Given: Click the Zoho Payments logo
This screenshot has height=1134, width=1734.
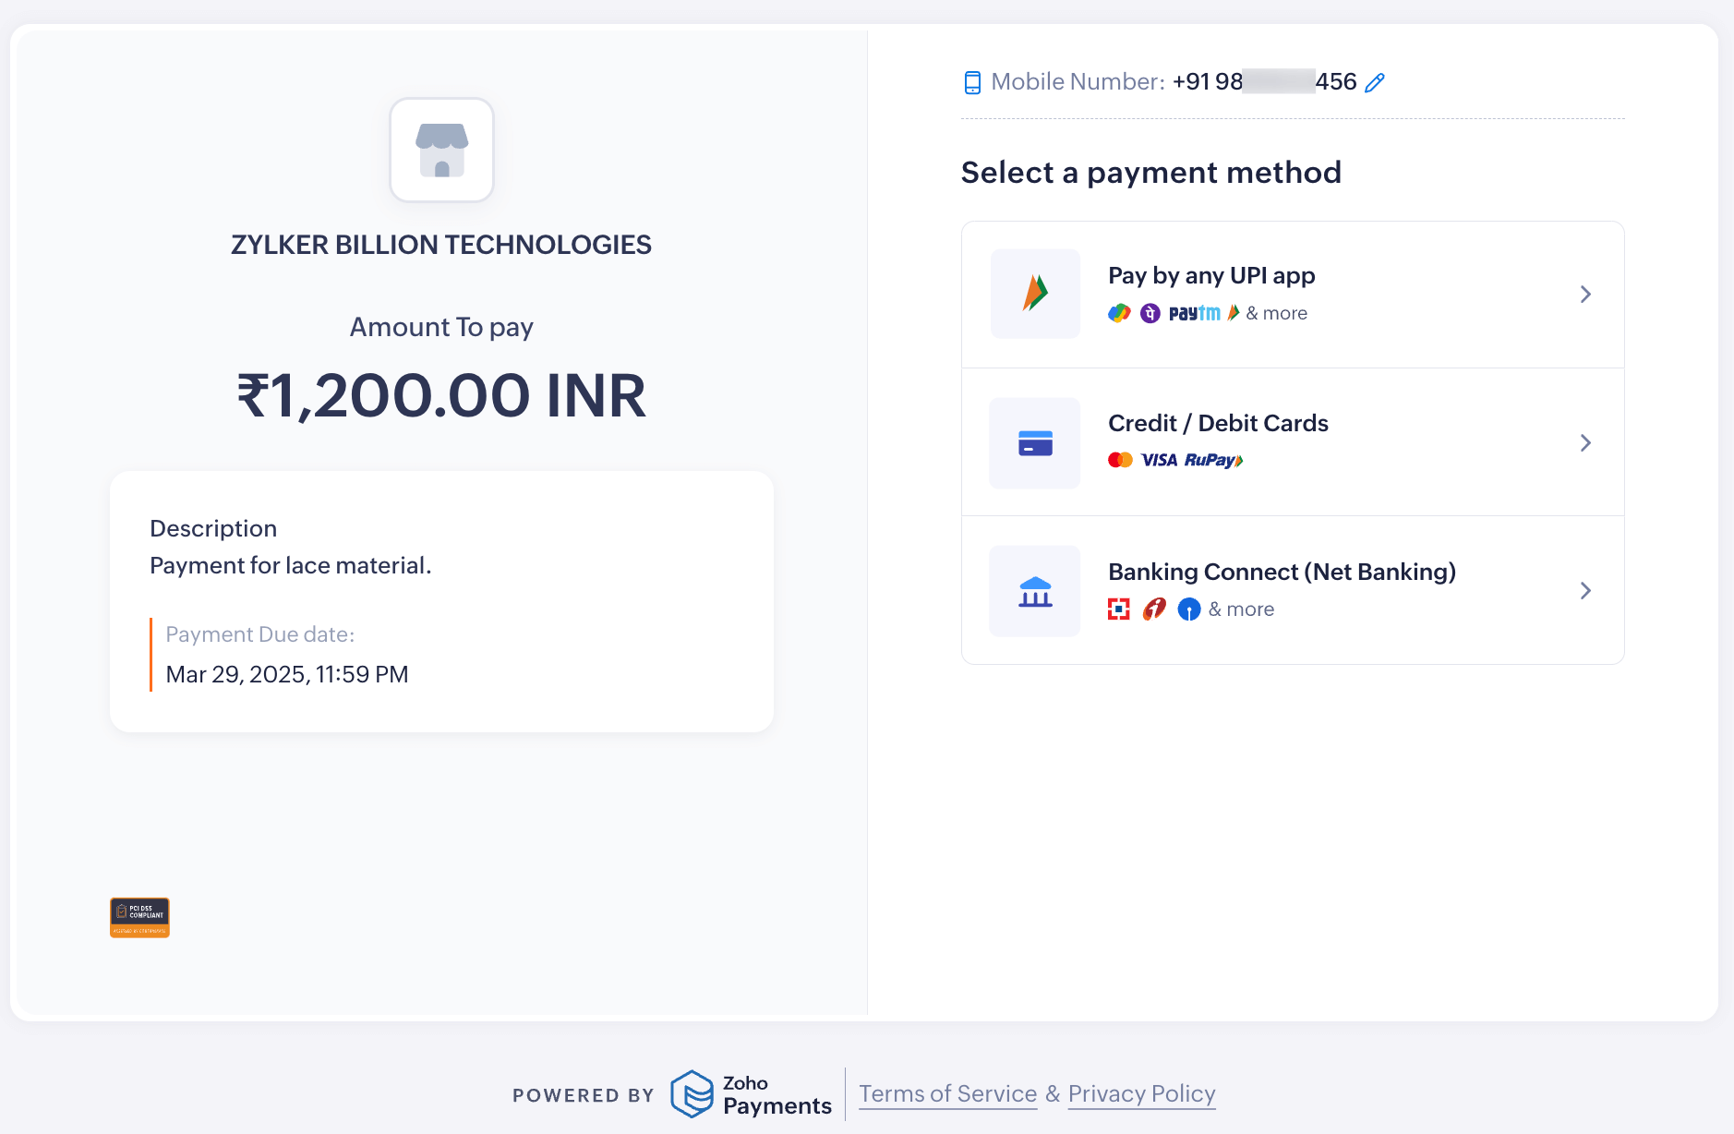Looking at the screenshot, I should click(x=752, y=1094).
